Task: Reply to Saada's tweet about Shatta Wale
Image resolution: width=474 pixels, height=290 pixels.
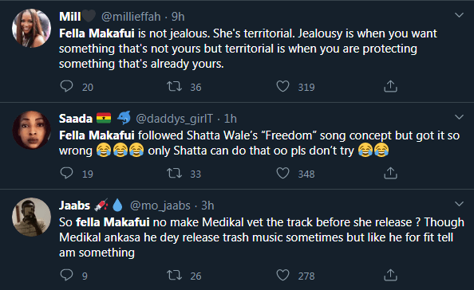Action: (66, 173)
